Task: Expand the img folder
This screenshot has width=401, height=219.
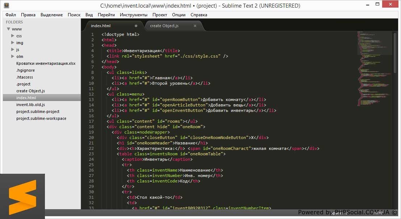Action: pyautogui.click(x=13, y=43)
